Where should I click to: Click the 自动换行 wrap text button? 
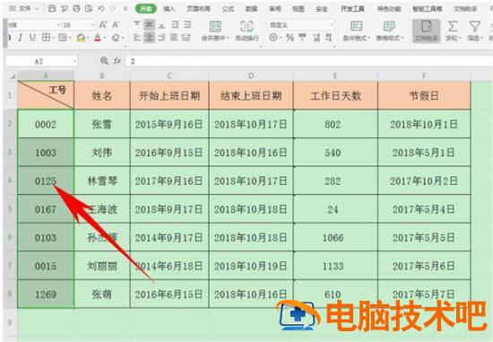tap(247, 31)
